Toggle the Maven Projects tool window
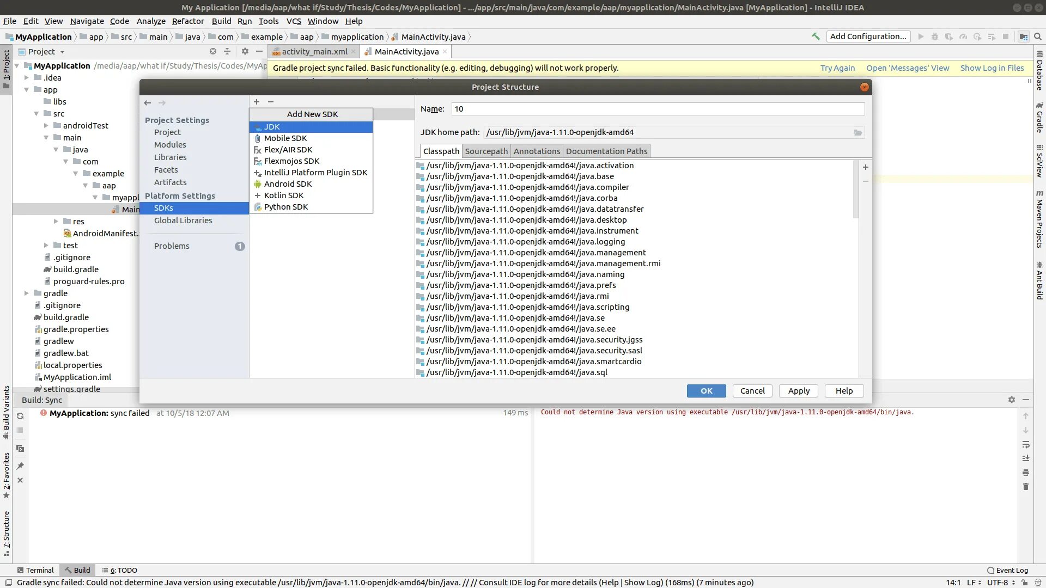 pos(1039,219)
